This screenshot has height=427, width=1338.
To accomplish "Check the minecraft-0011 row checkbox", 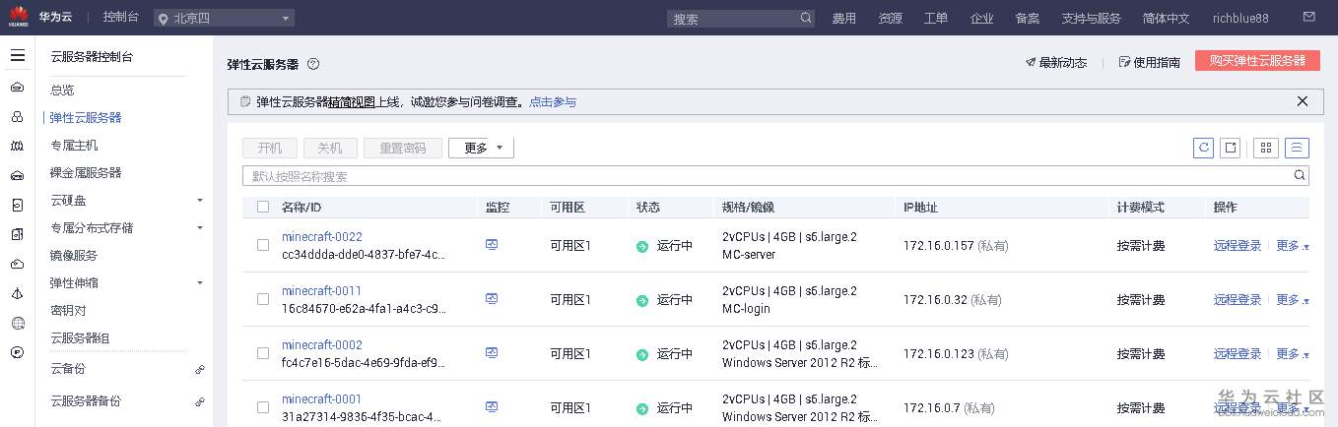I will (x=263, y=299).
